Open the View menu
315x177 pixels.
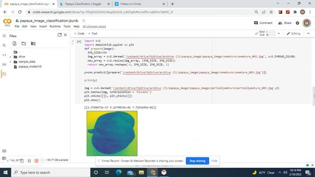33,27
